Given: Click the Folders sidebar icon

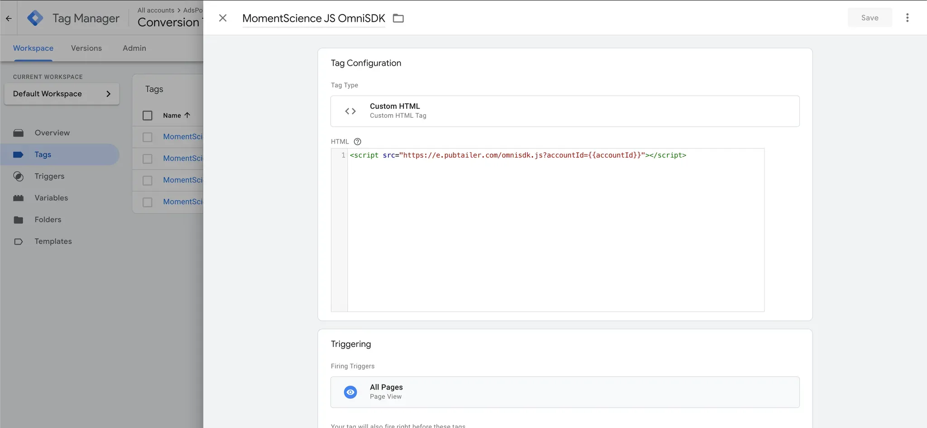Looking at the screenshot, I should 19,220.
